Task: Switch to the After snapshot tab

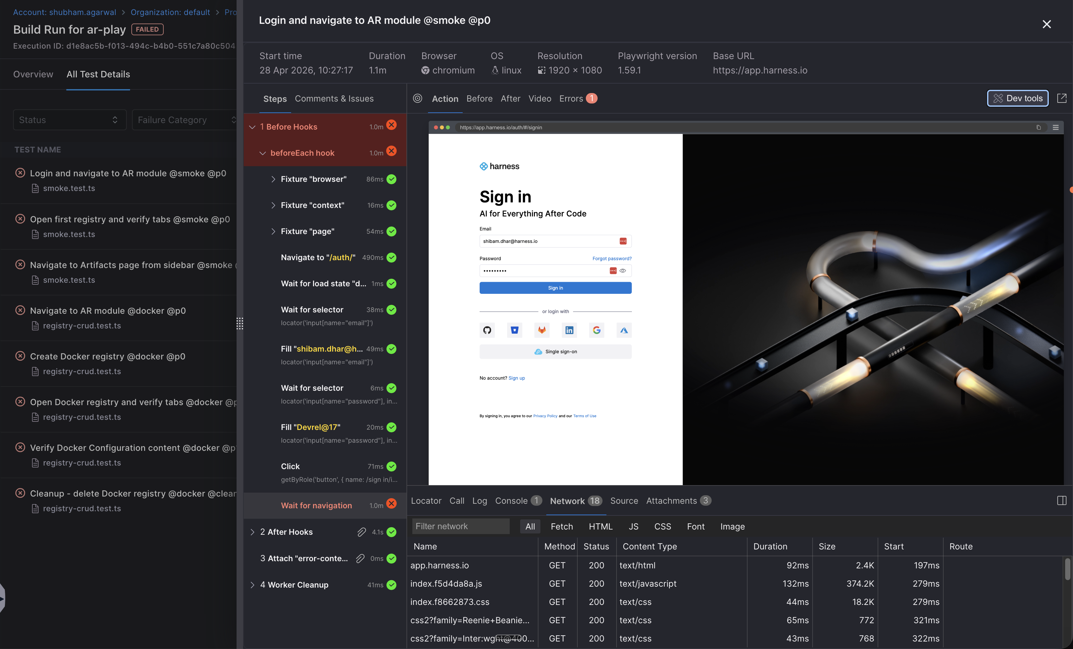Action: [x=510, y=99]
